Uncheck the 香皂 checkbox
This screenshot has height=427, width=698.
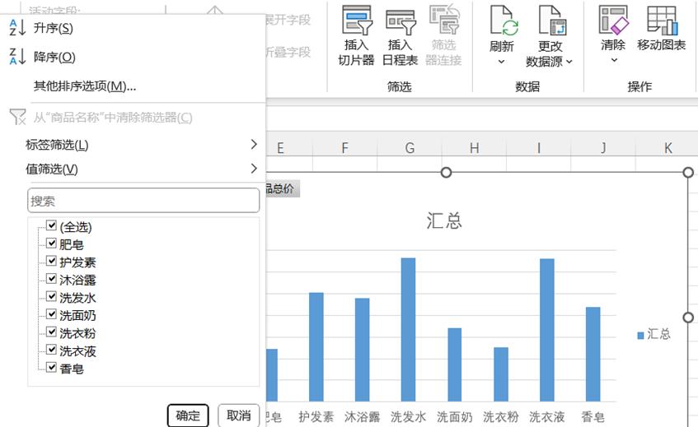tap(52, 368)
